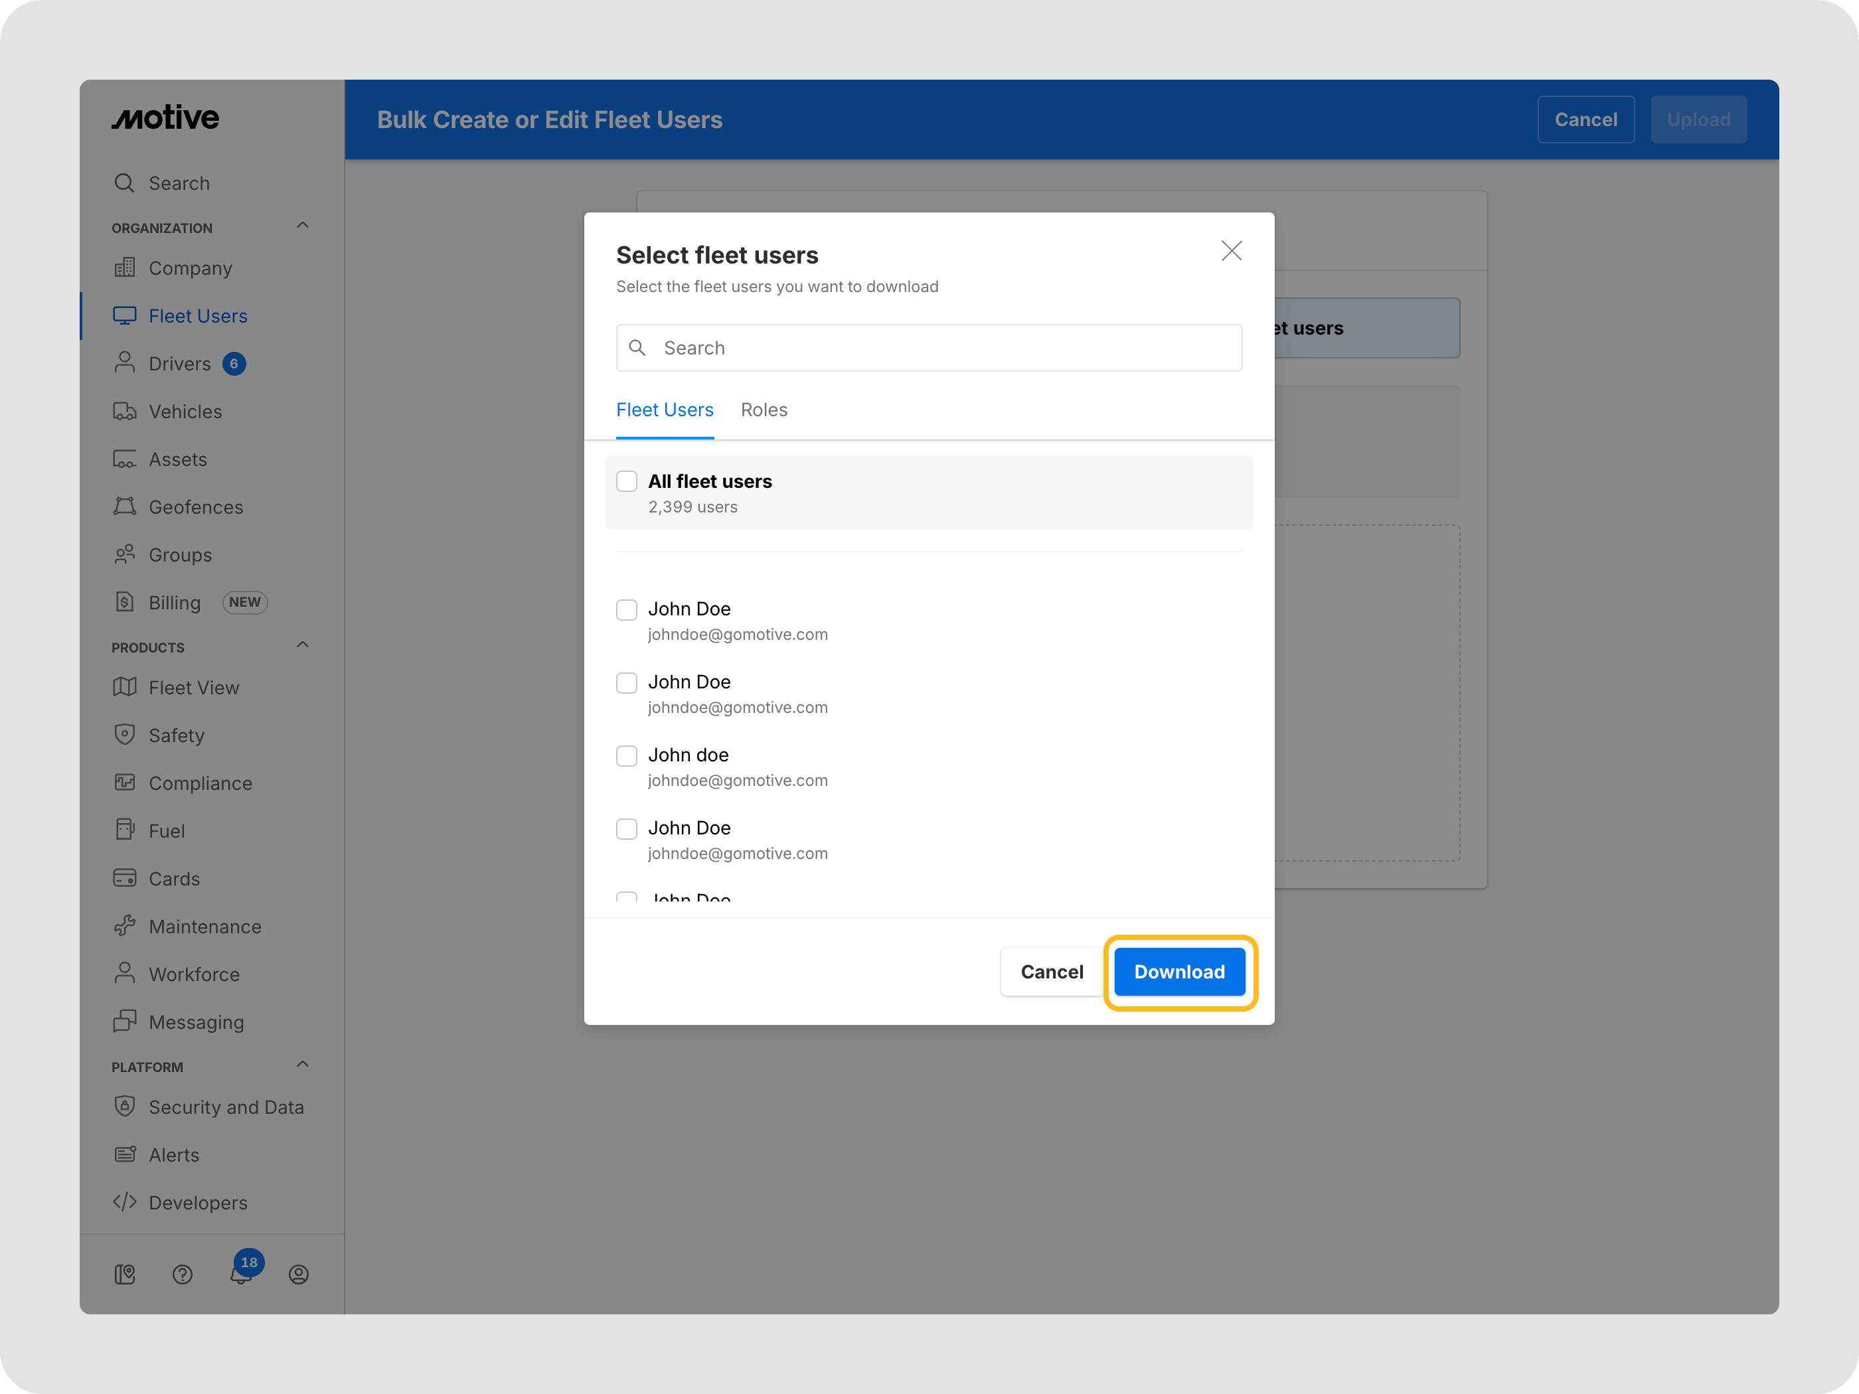Click the map location icon at bottom
This screenshot has height=1394, width=1859.
(x=124, y=1275)
